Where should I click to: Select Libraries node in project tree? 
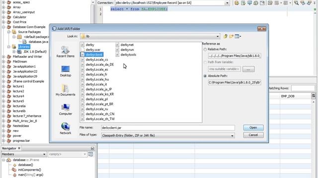click(x=24, y=47)
